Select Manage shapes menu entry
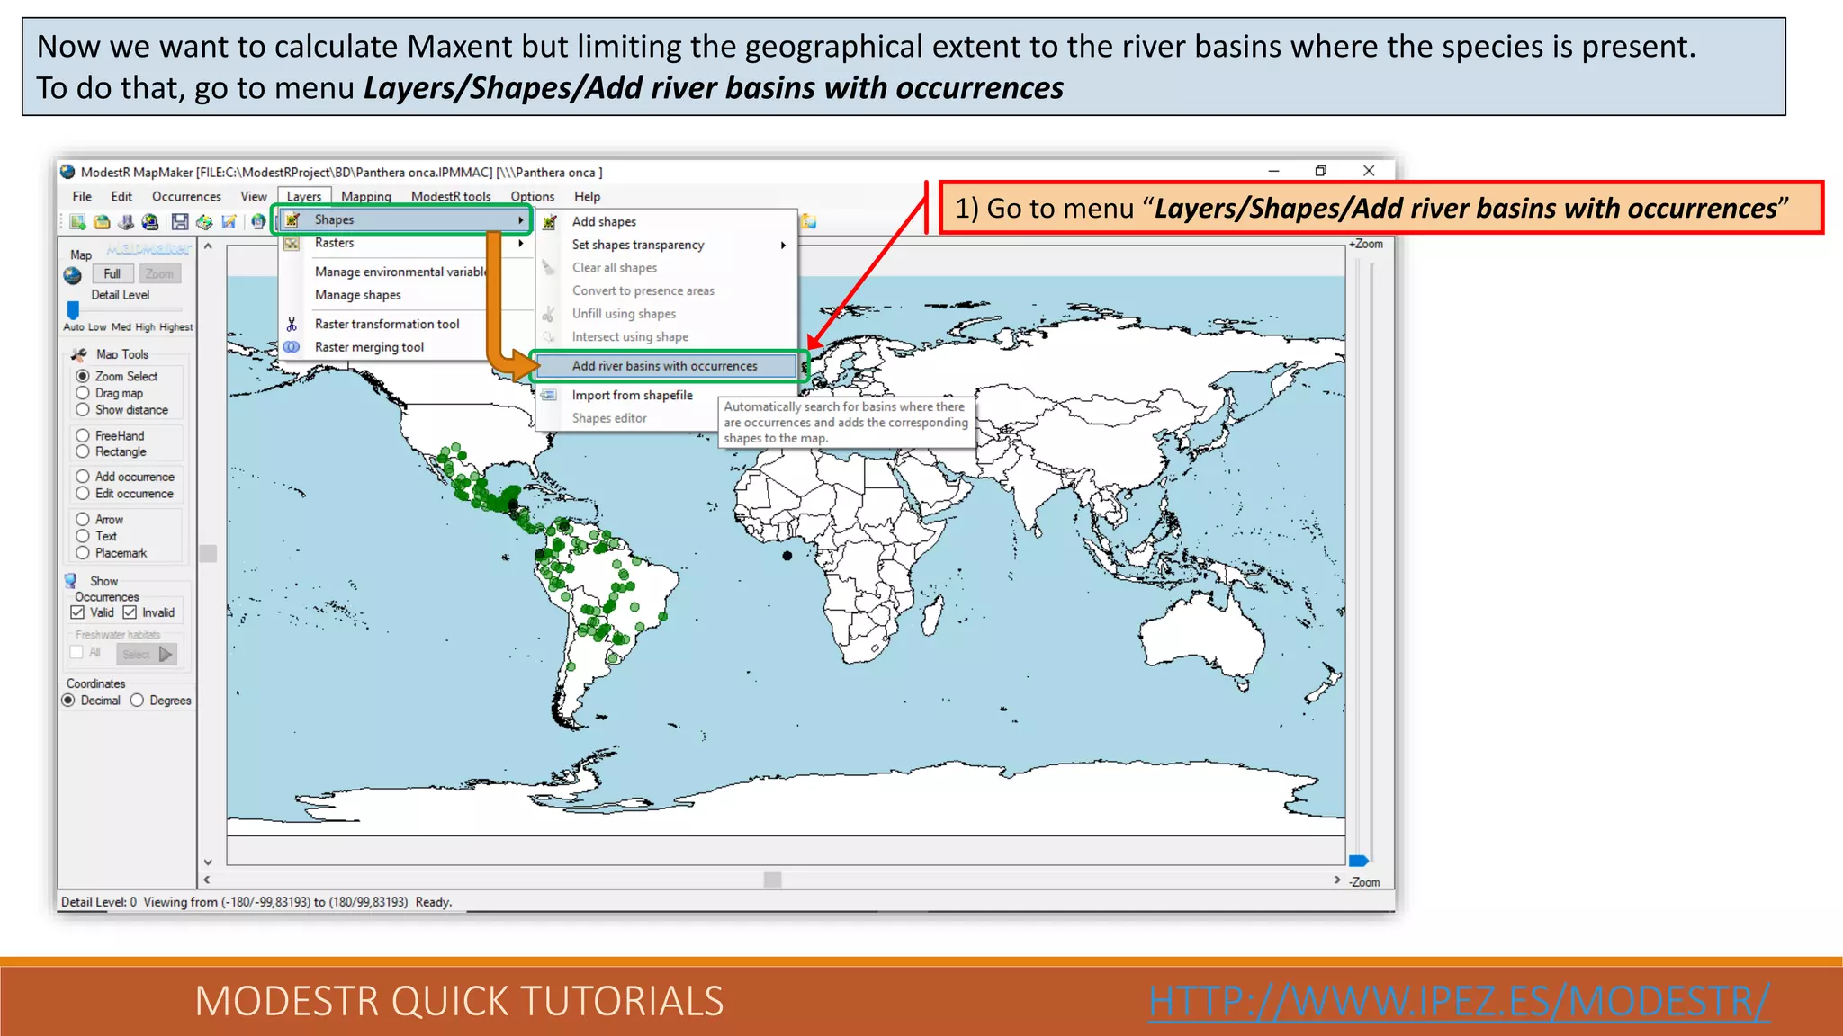This screenshot has height=1036, width=1843. coord(358,295)
